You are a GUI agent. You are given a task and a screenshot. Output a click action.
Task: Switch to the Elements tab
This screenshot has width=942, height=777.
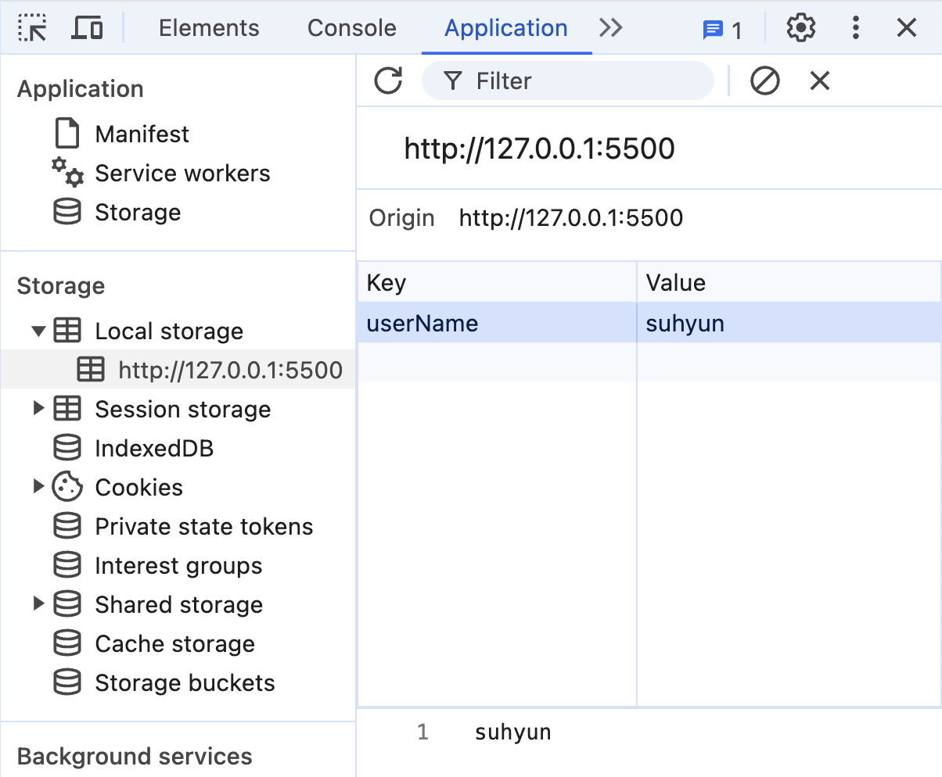[x=209, y=28]
